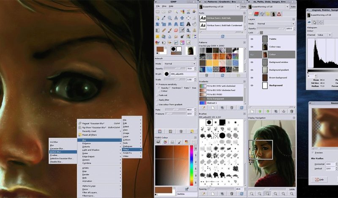The image size is (338, 198).
Task: Select the FG to Transparent gradient
Action: click(x=221, y=99)
